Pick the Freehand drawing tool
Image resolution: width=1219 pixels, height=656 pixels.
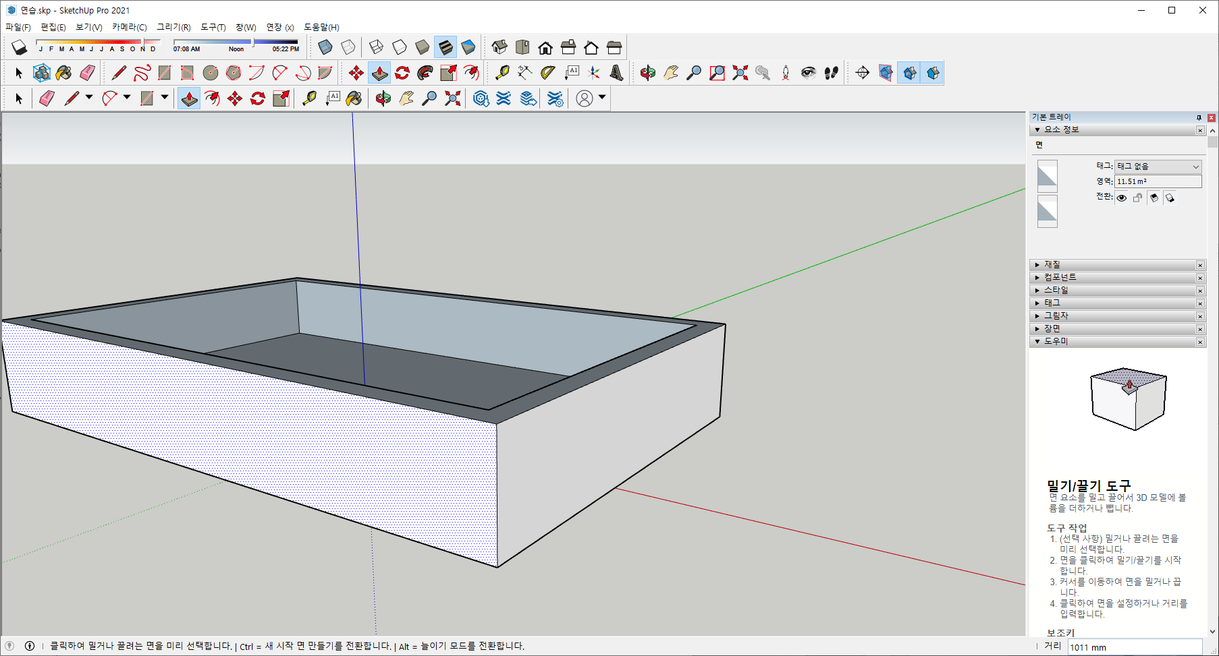pyautogui.click(x=142, y=73)
